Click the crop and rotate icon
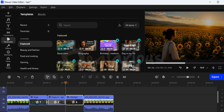This screenshot has height=112, width=224. click(104, 77)
